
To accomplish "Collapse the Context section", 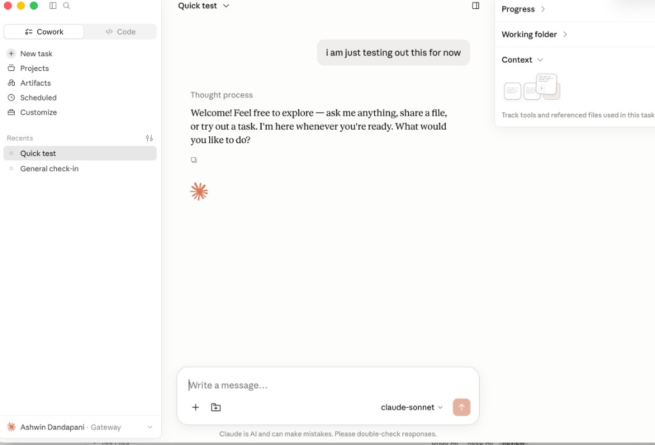I will pyautogui.click(x=522, y=59).
